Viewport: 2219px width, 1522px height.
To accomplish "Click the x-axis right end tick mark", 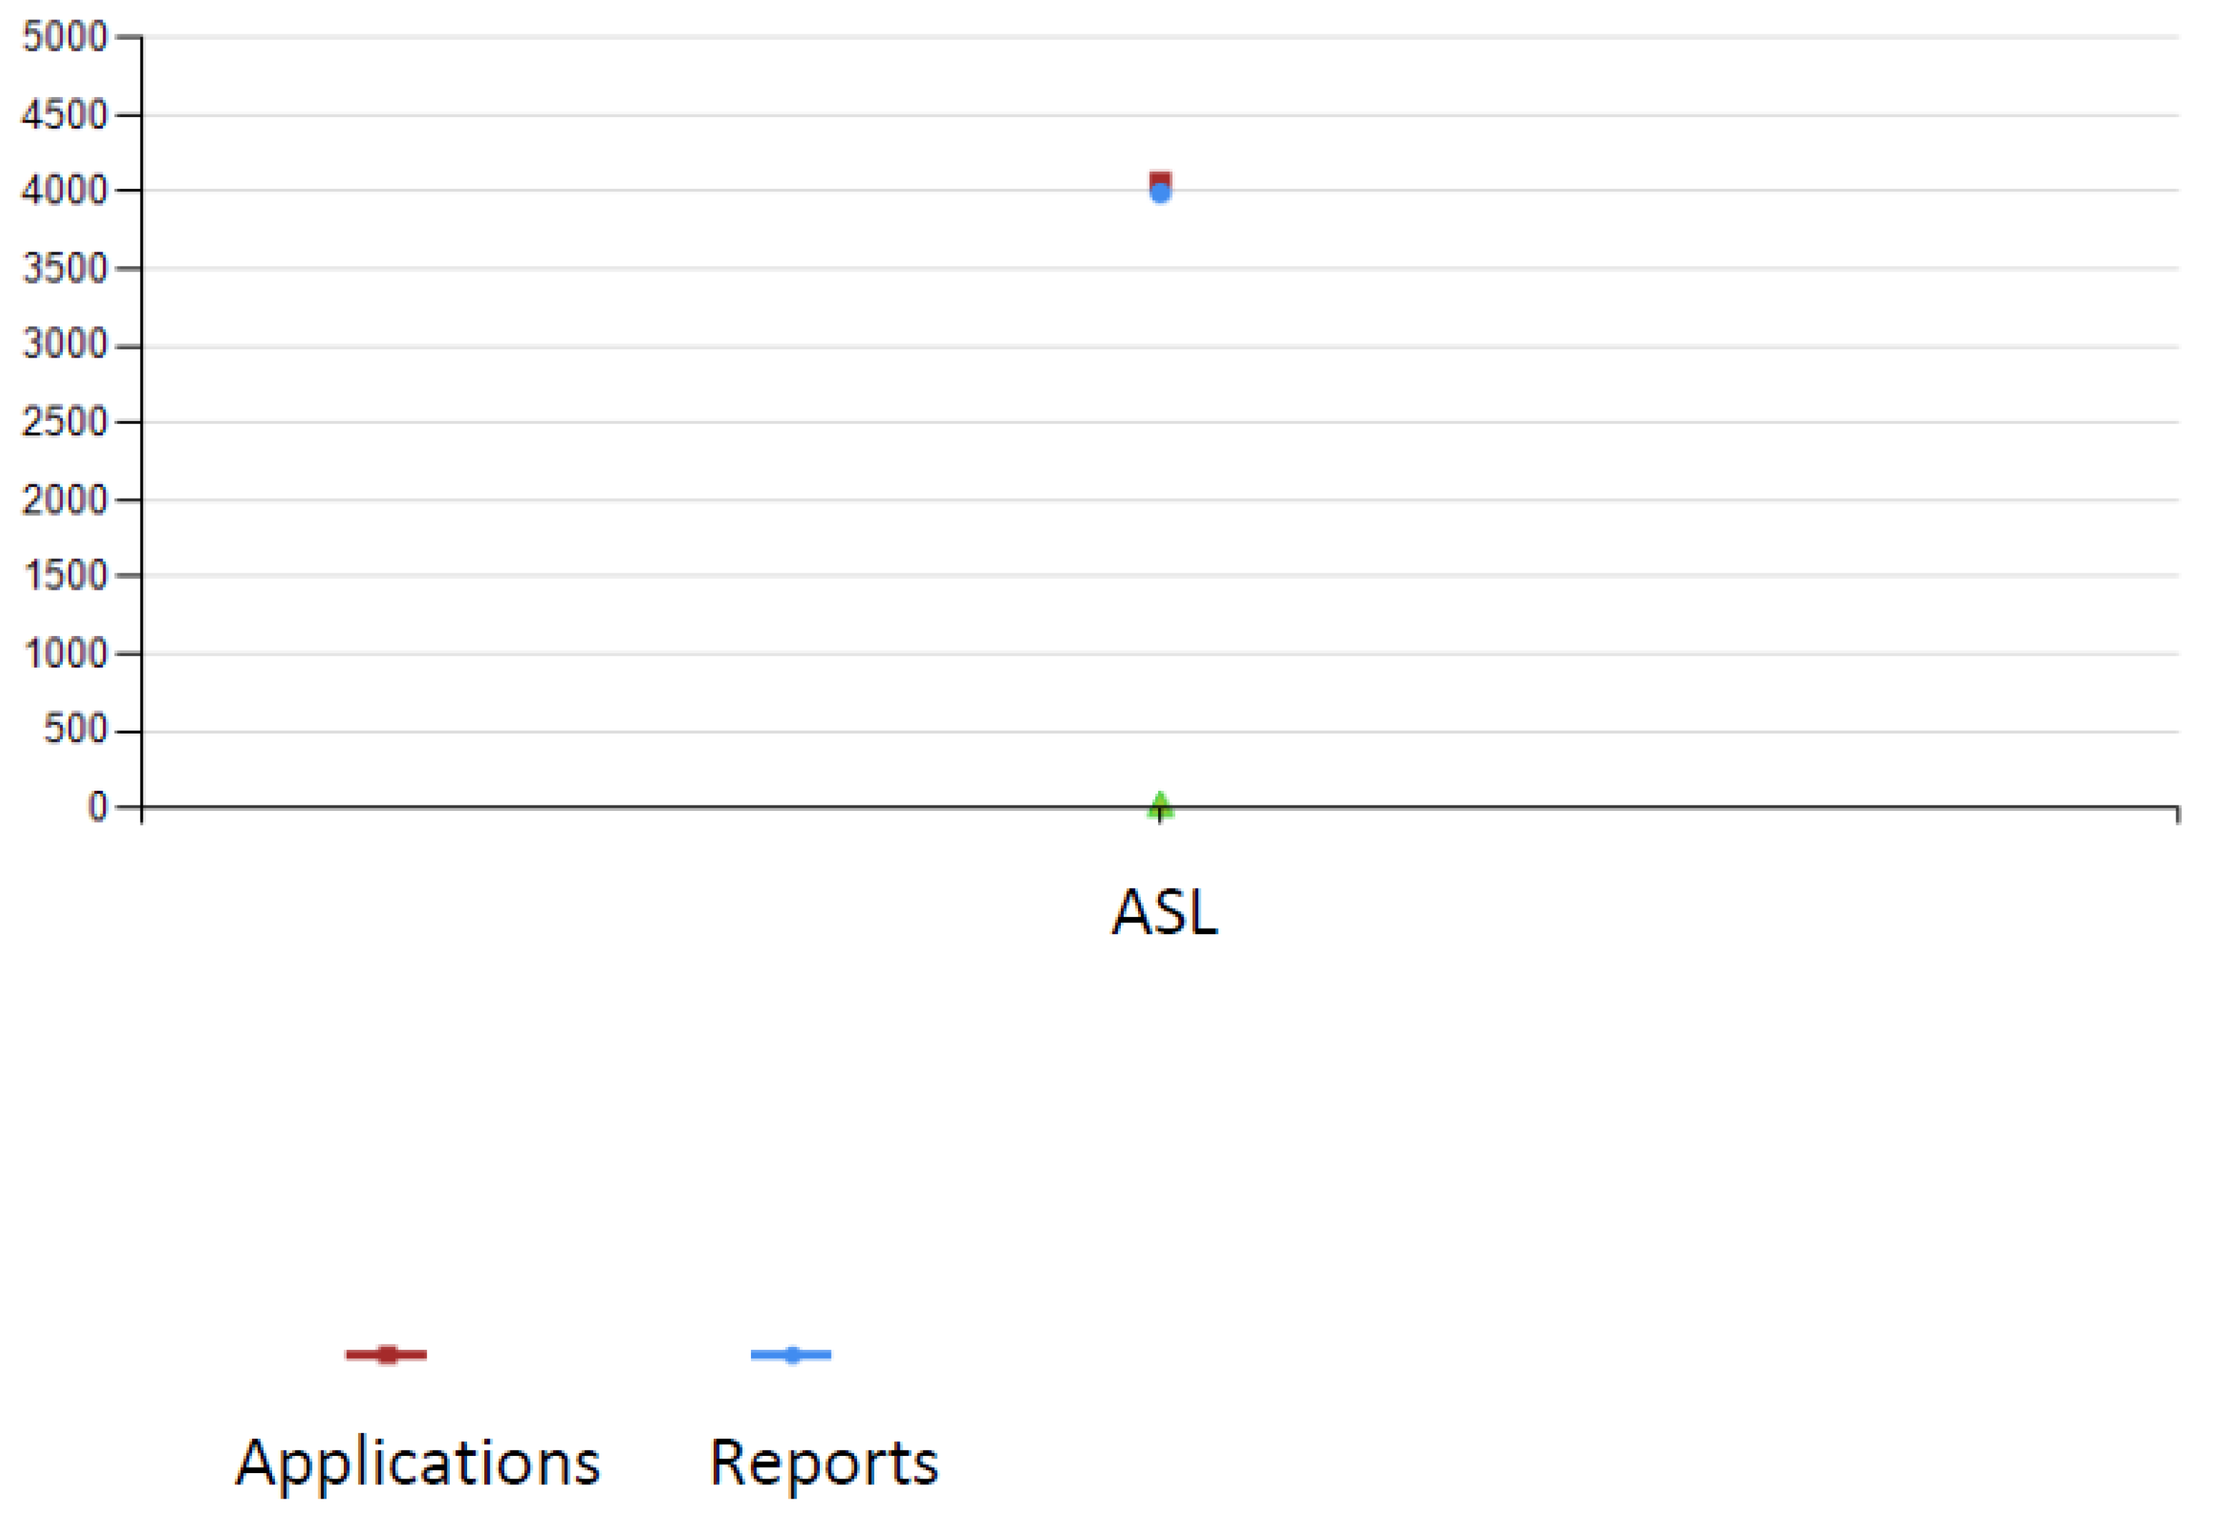I will 2178,814.
